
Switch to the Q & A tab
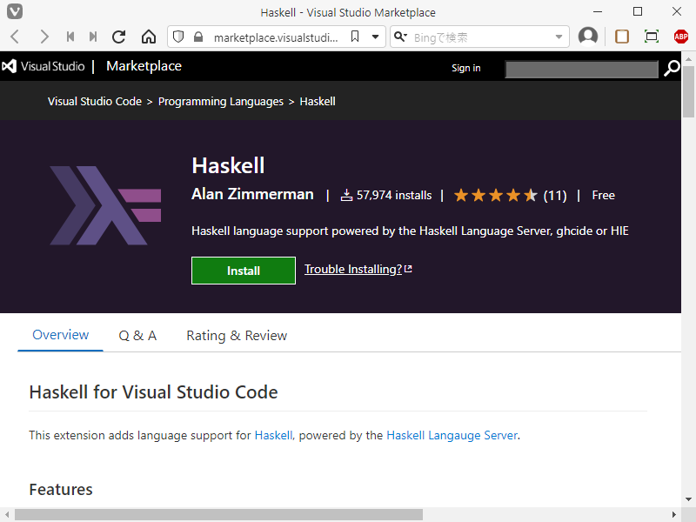pyautogui.click(x=137, y=336)
